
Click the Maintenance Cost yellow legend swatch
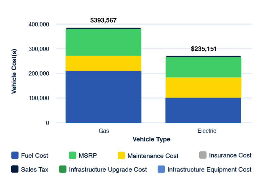click(x=121, y=156)
